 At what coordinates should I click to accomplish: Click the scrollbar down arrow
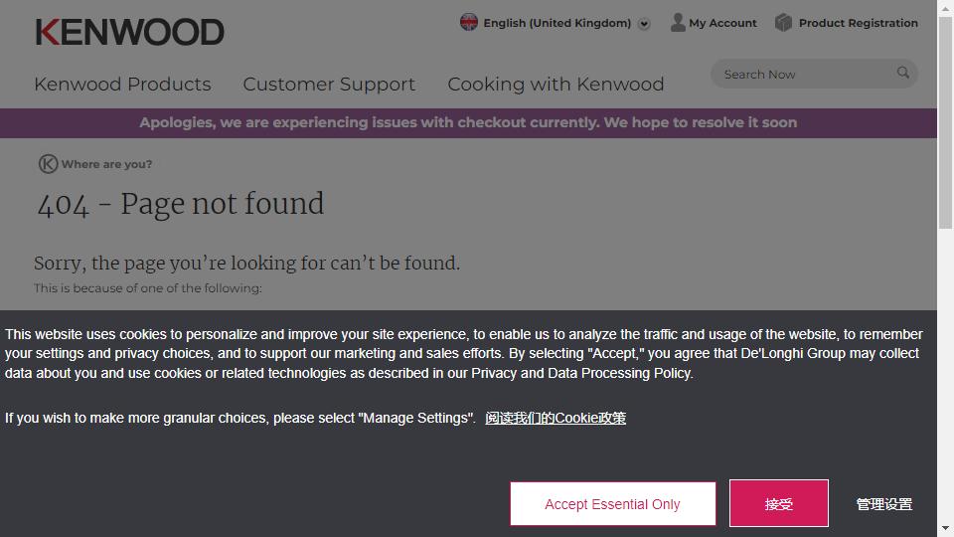(x=945, y=528)
